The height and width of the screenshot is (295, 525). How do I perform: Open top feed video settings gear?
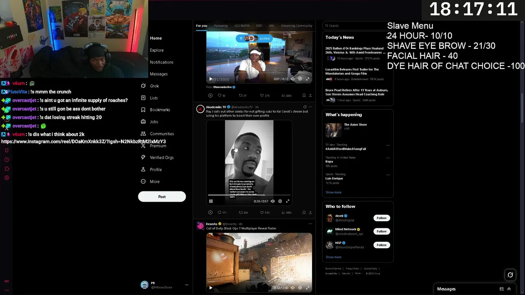coord(300,79)
